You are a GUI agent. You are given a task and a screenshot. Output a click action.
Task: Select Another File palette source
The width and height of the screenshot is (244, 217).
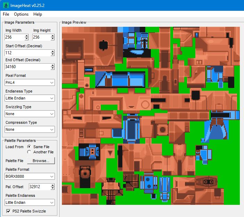coord(29,152)
